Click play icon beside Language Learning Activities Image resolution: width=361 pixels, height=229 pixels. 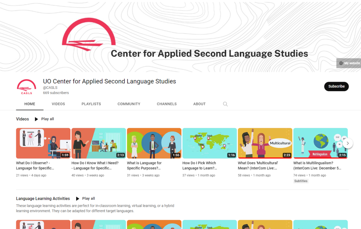tap(77, 199)
